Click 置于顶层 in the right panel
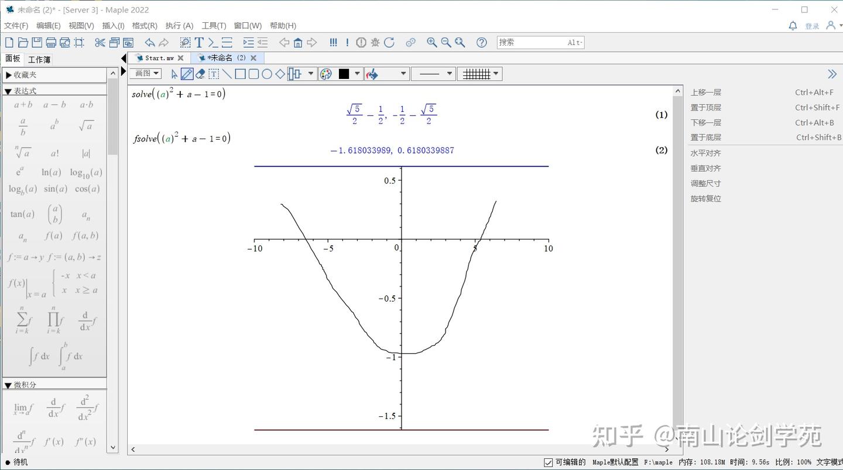This screenshot has height=470, width=843. (x=706, y=108)
